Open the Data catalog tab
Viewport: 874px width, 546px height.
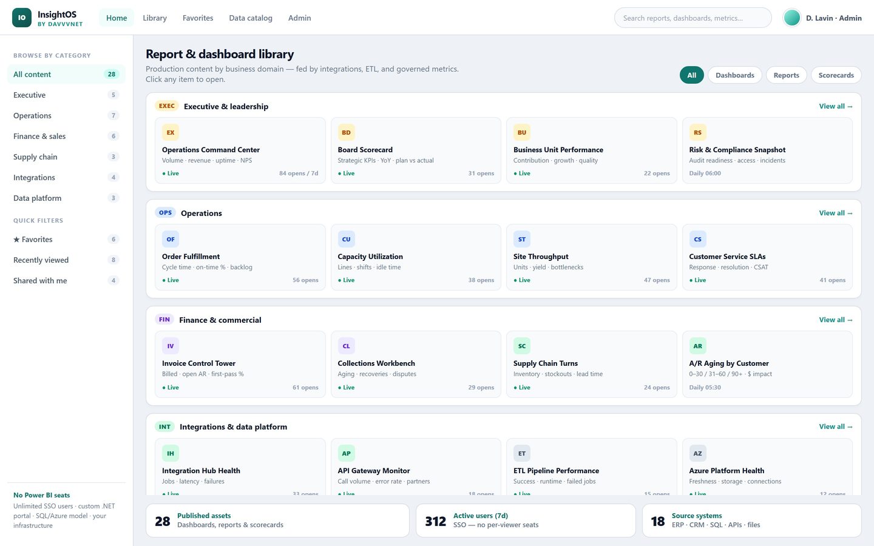click(251, 18)
